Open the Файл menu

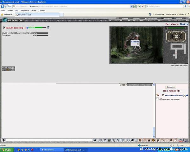tap(3, 10)
